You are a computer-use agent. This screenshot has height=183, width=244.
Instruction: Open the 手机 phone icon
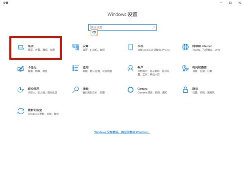click(x=131, y=47)
